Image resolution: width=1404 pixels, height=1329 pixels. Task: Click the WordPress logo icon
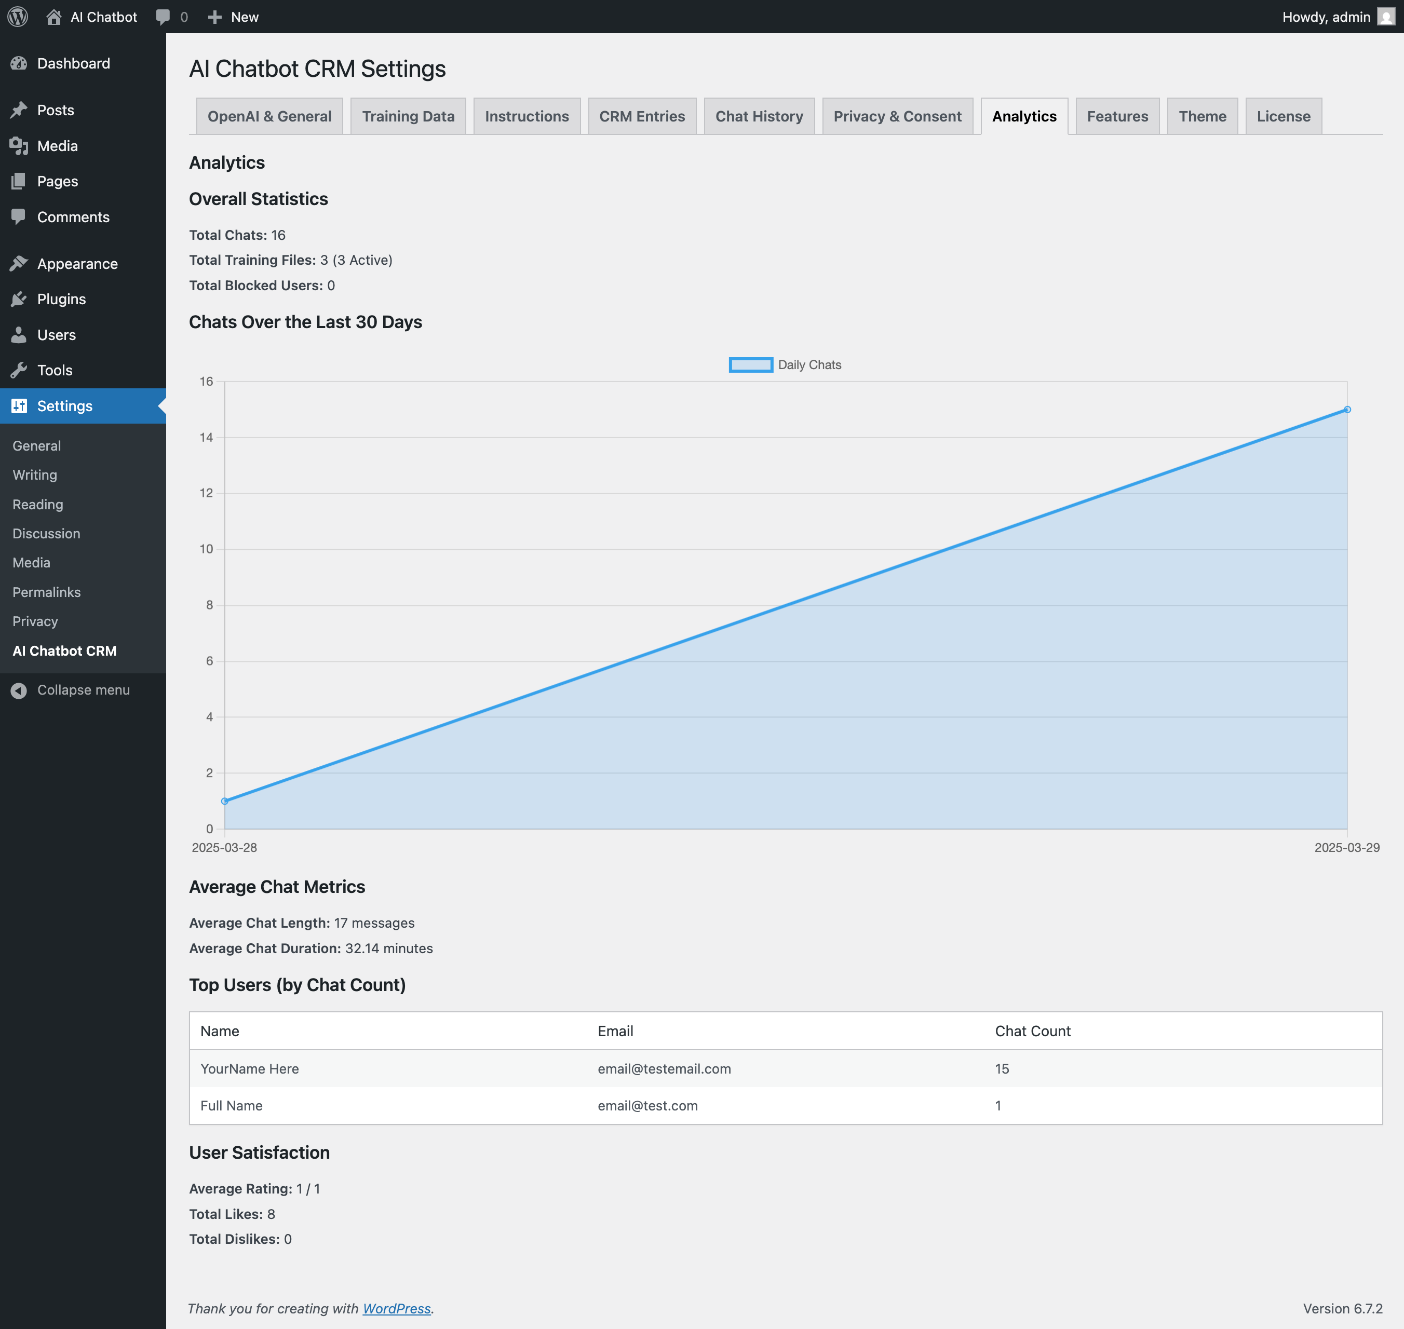coord(18,16)
